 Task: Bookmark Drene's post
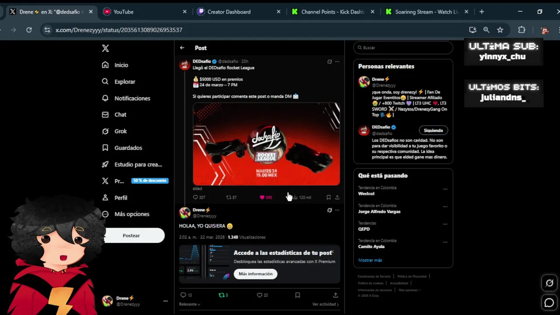tap(297, 295)
